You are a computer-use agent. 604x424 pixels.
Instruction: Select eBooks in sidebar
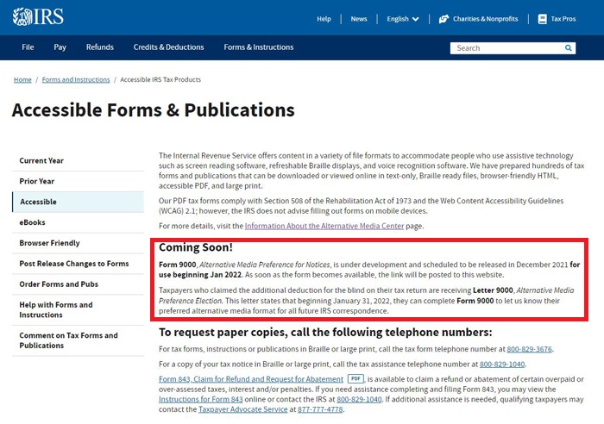pyautogui.click(x=78, y=222)
